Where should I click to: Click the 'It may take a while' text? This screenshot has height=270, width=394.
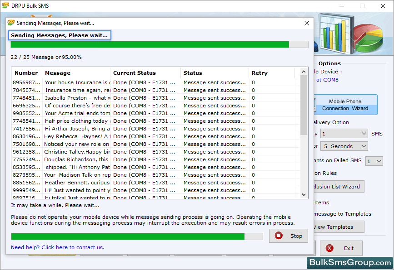pos(55,205)
